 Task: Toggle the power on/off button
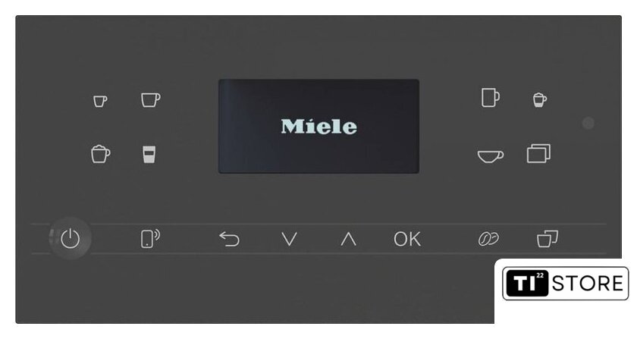tap(71, 239)
